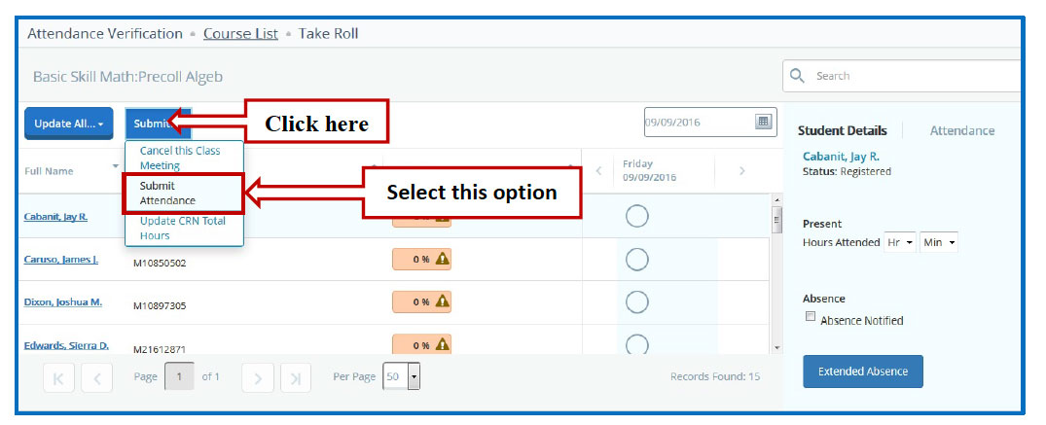Click into the Search input field
The height and width of the screenshot is (425, 1046).
905,76
